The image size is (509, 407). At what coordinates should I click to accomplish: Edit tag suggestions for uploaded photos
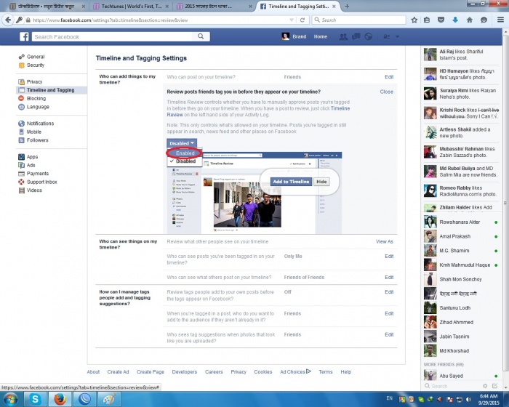coord(389,334)
